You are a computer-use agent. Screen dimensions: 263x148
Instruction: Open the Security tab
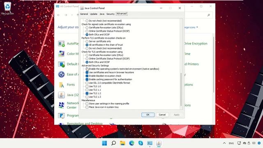click(x=111, y=14)
